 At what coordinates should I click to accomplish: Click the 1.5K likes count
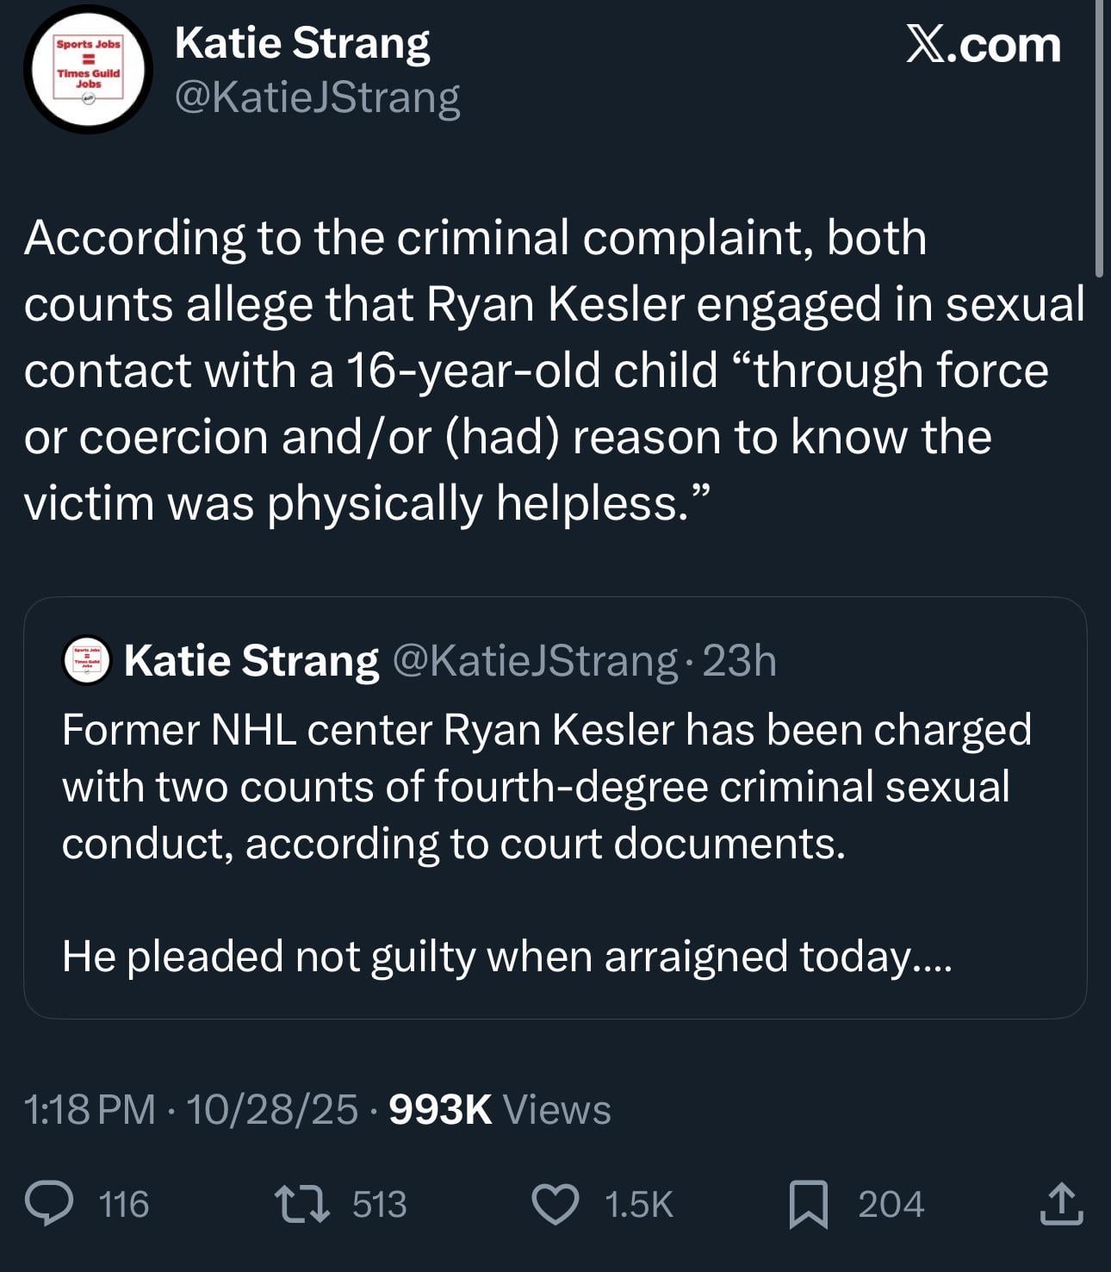click(638, 1204)
